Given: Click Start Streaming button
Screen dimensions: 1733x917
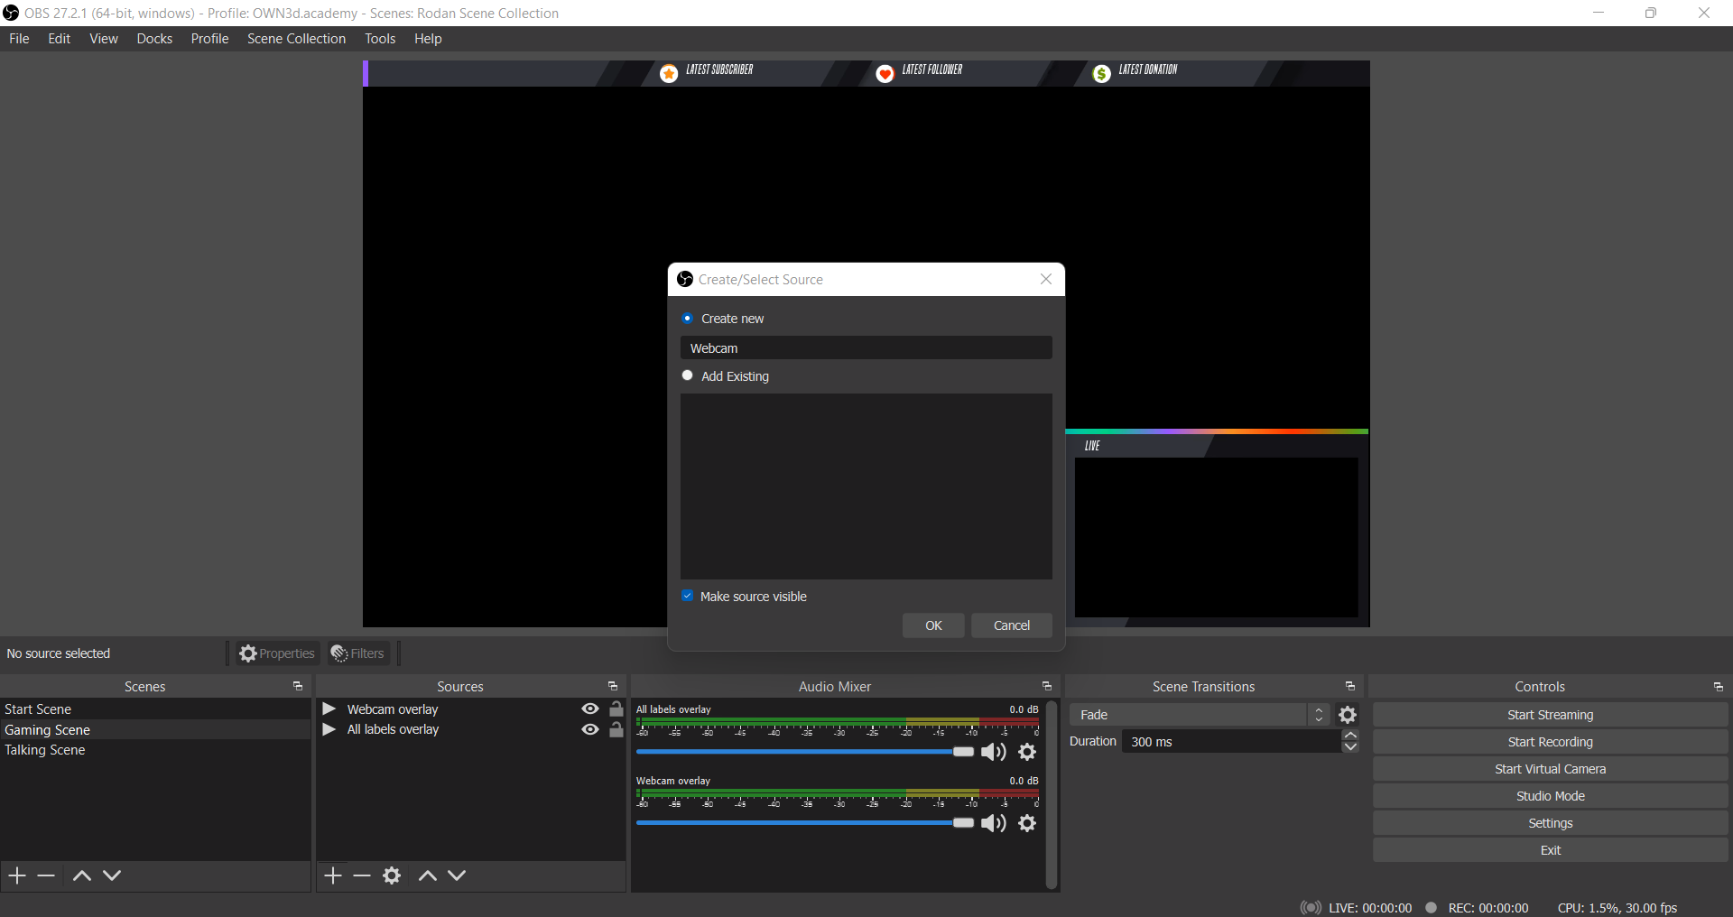Looking at the screenshot, I should pyautogui.click(x=1550, y=715).
